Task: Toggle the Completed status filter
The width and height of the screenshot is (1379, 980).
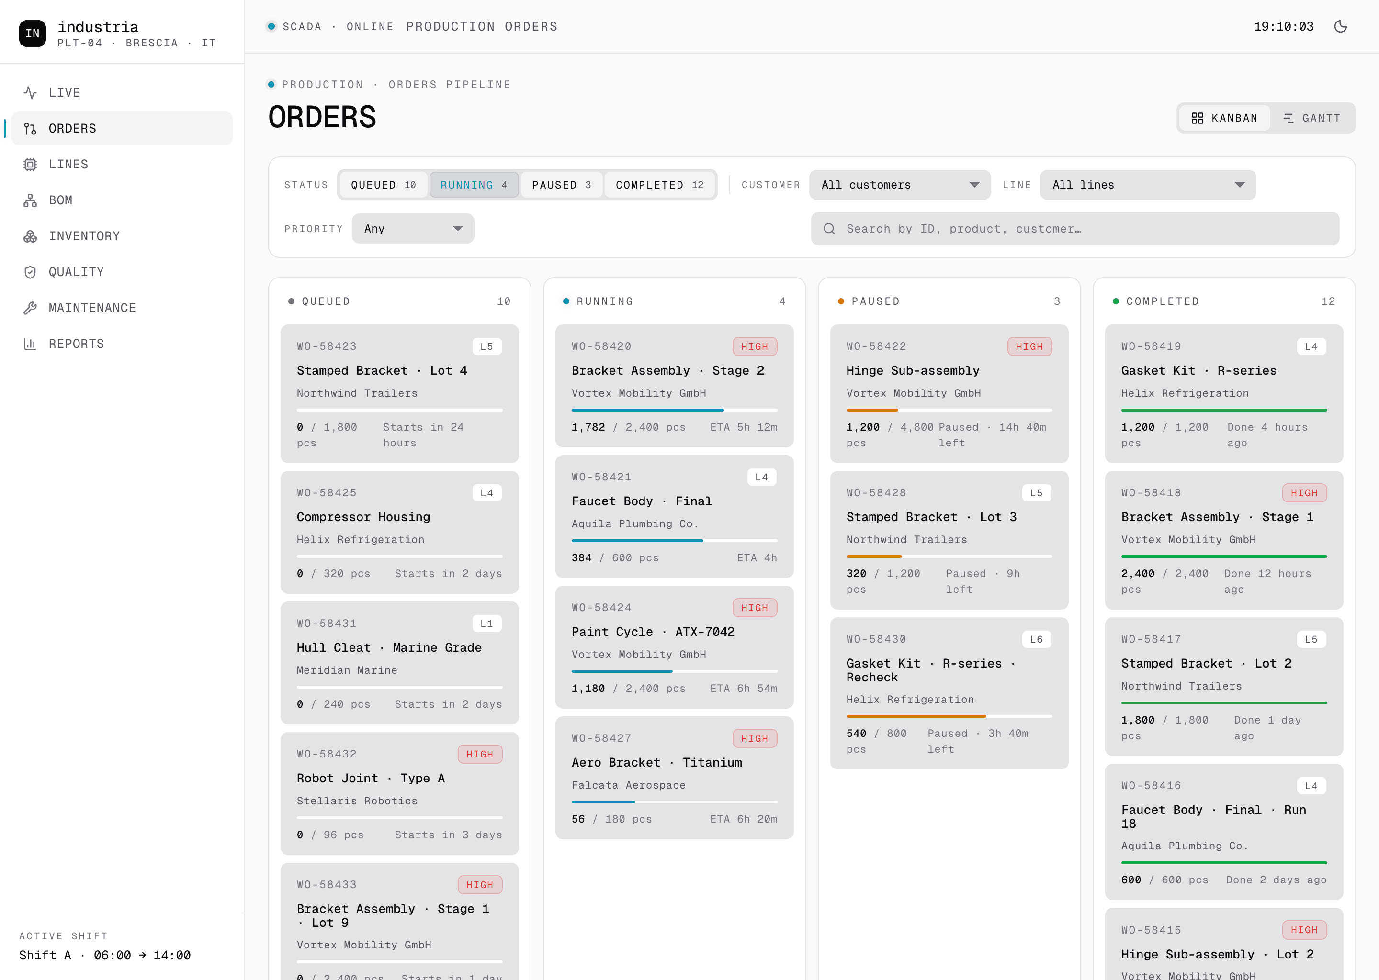Action: click(x=660, y=185)
